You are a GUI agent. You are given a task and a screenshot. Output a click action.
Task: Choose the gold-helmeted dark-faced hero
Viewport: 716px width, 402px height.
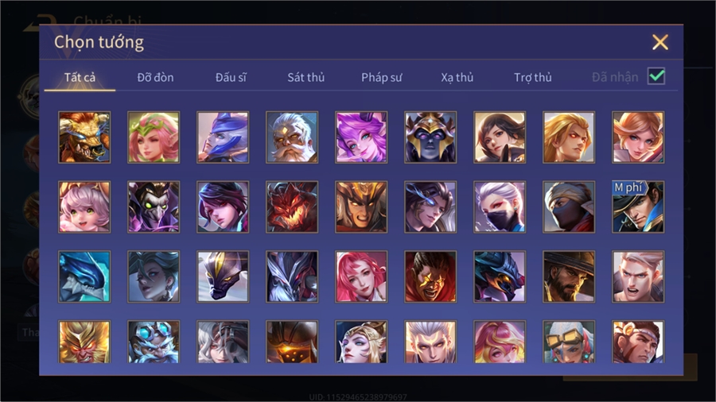[x=430, y=137]
